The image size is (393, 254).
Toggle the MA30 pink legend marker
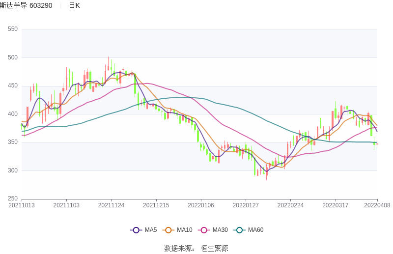click(x=204, y=230)
